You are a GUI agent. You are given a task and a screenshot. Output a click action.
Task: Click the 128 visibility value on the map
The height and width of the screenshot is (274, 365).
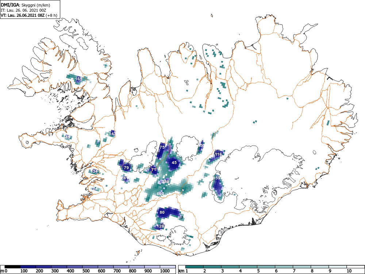pos(161,226)
